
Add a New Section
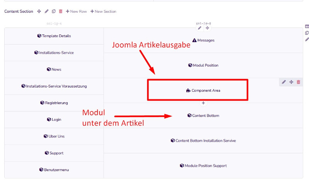(103, 12)
